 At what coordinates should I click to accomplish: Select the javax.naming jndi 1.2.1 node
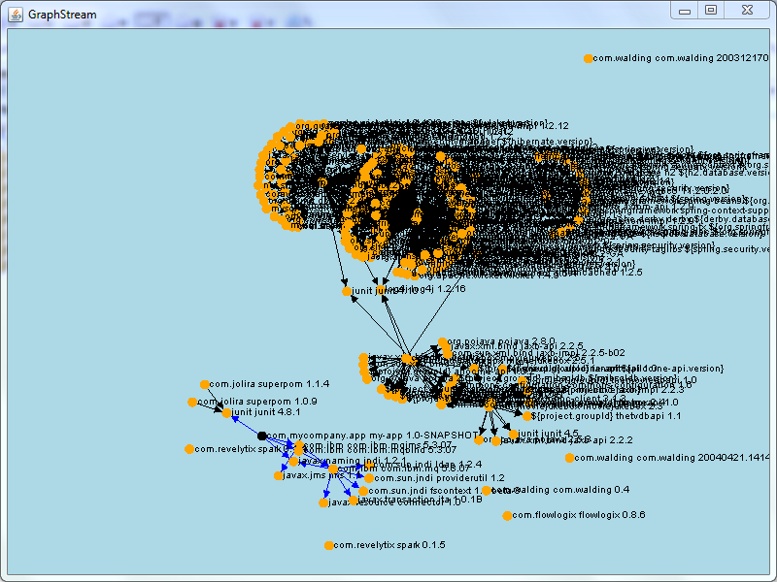293,462
